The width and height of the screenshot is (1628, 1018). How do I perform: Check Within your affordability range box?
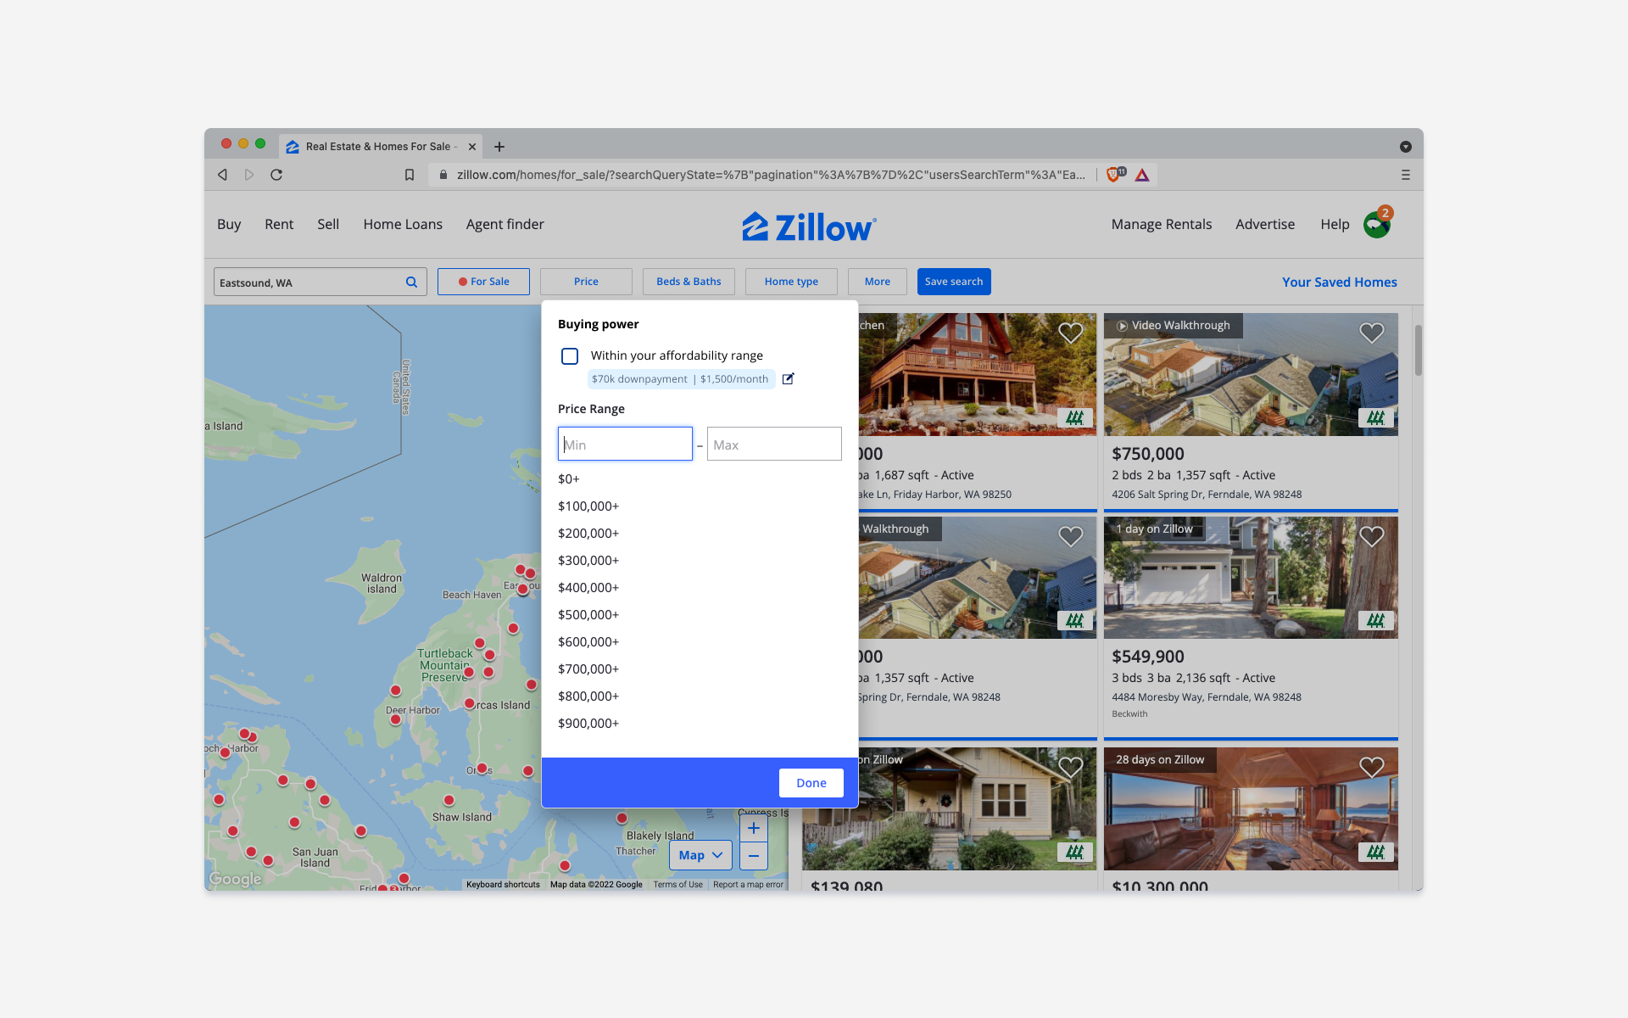570,356
